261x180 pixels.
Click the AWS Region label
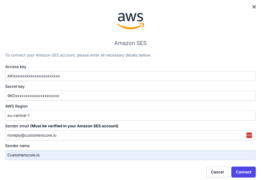point(16,106)
